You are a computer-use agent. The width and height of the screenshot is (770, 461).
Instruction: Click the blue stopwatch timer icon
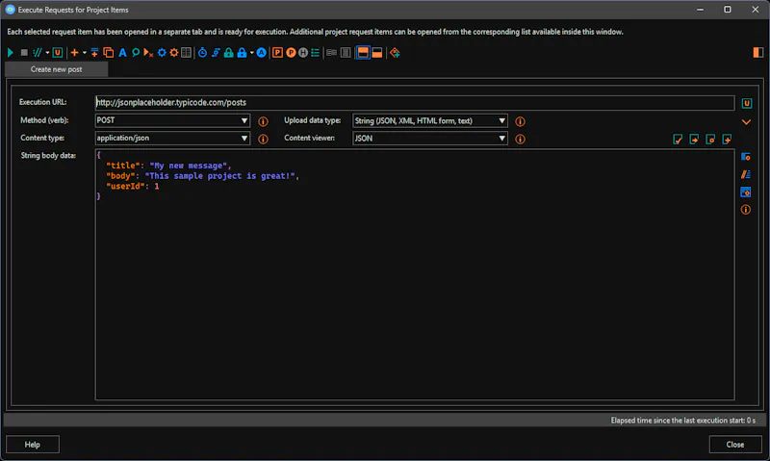click(202, 53)
